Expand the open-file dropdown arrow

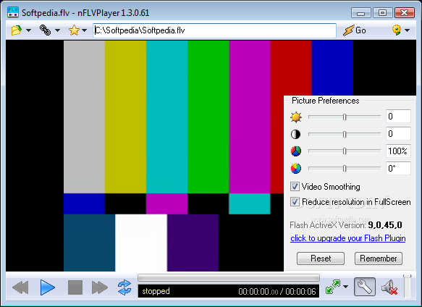pyautogui.click(x=28, y=30)
